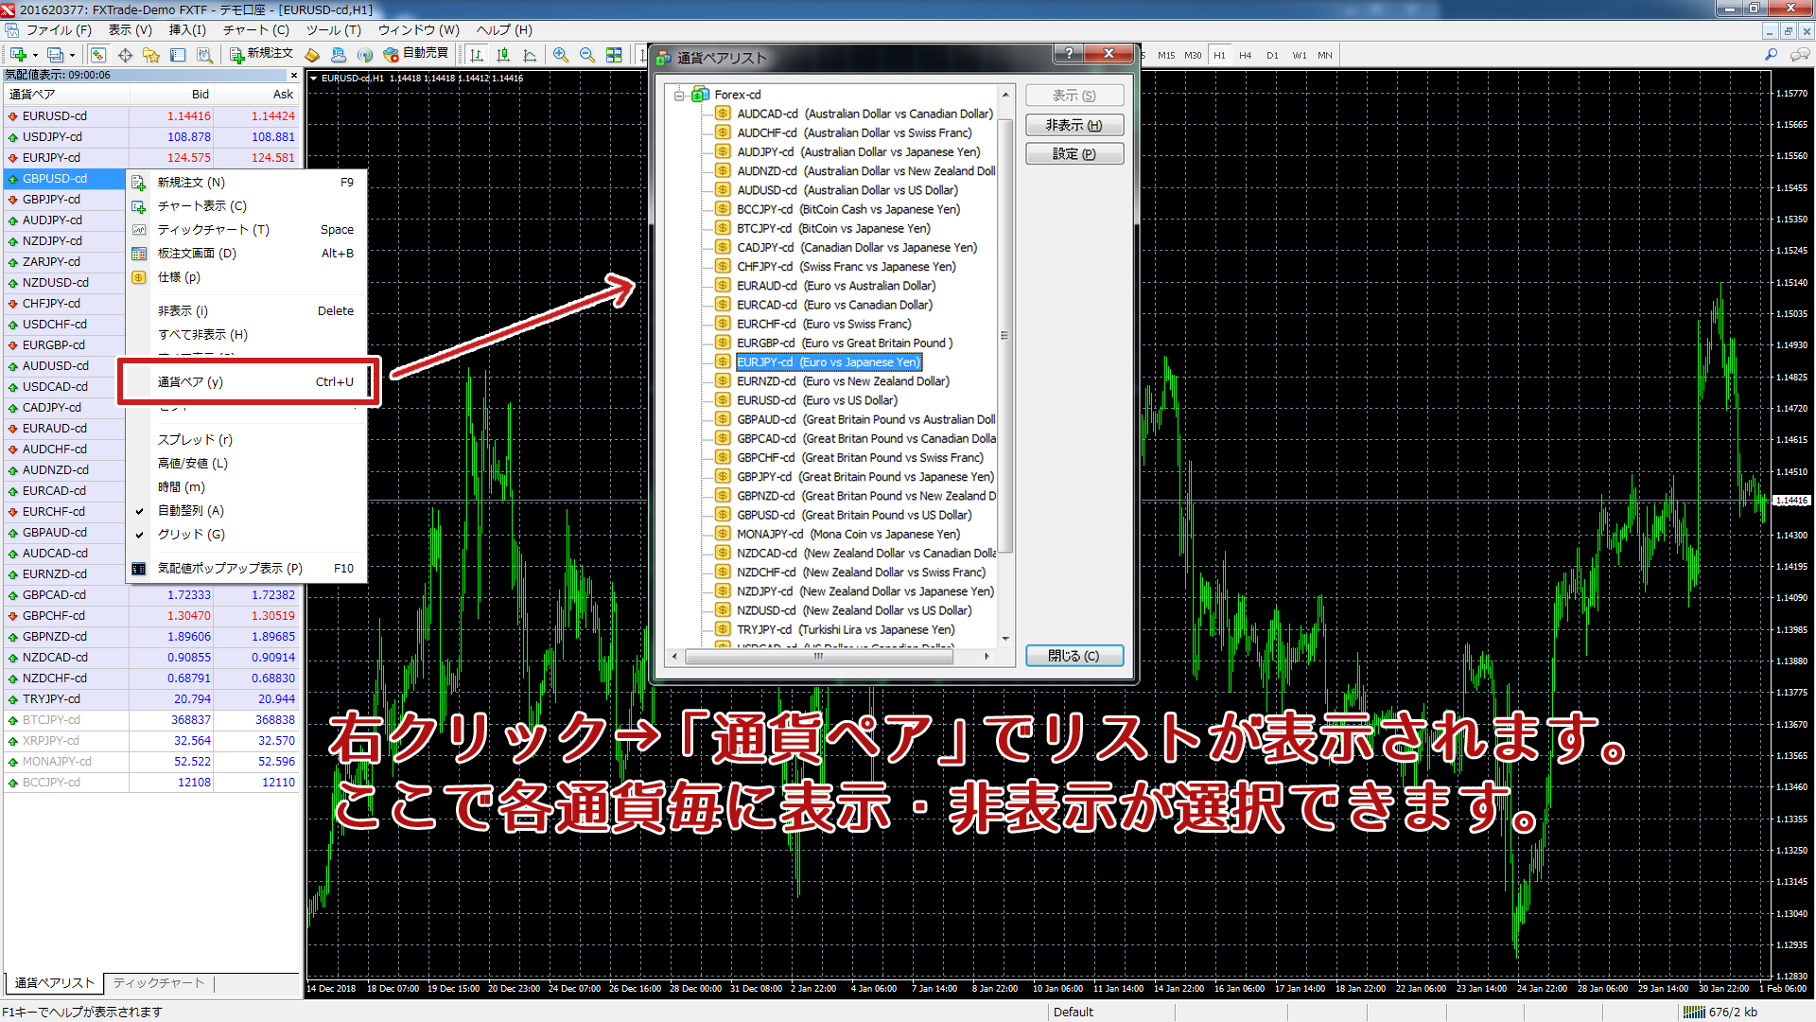Zoom out using the toolbar magnifier icon
The height and width of the screenshot is (1022, 1816).
pos(586,54)
